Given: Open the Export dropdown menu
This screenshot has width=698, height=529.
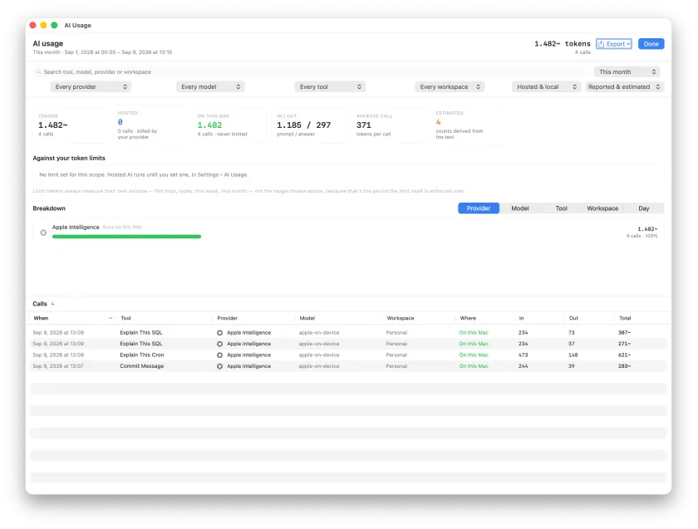Looking at the screenshot, I should pyautogui.click(x=614, y=44).
